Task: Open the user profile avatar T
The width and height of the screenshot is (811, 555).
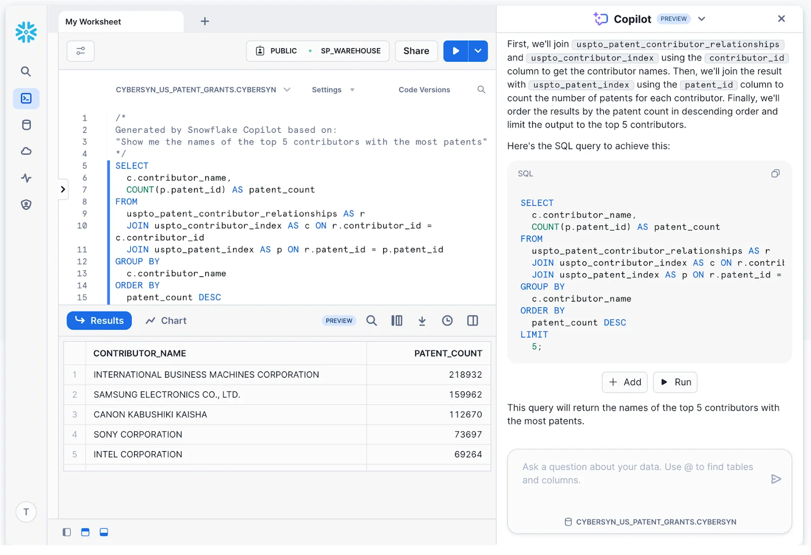Action: point(26,512)
